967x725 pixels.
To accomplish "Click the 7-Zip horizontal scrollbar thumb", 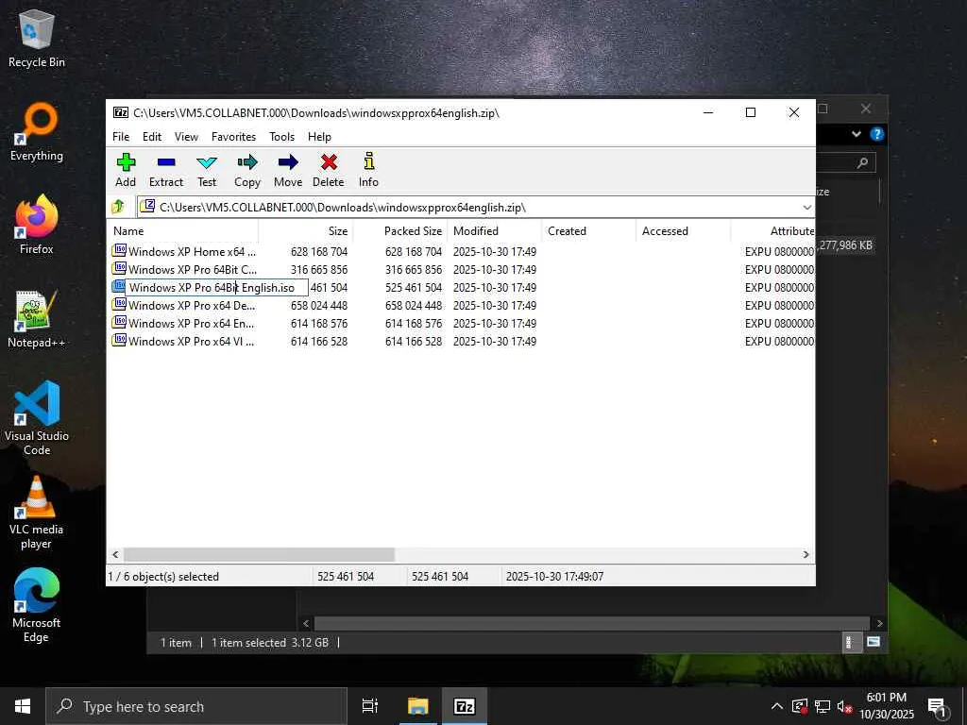I will click(259, 554).
